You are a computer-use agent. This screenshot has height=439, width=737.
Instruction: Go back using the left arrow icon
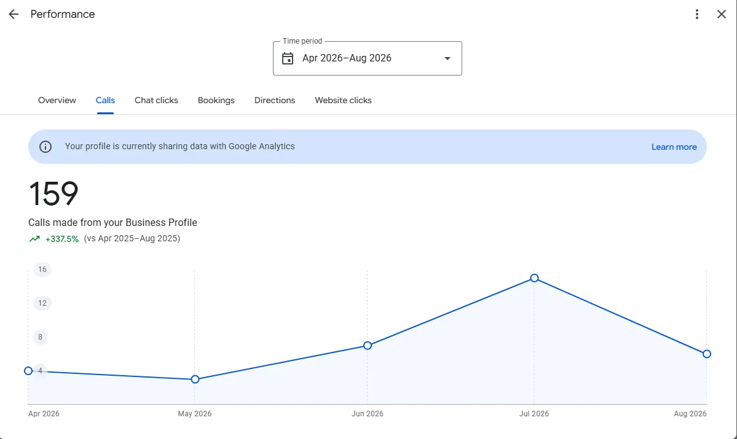(14, 14)
